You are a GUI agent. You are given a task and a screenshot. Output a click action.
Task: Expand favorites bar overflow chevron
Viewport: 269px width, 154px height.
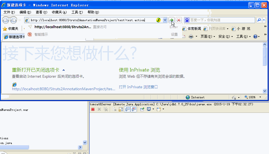(265, 26)
